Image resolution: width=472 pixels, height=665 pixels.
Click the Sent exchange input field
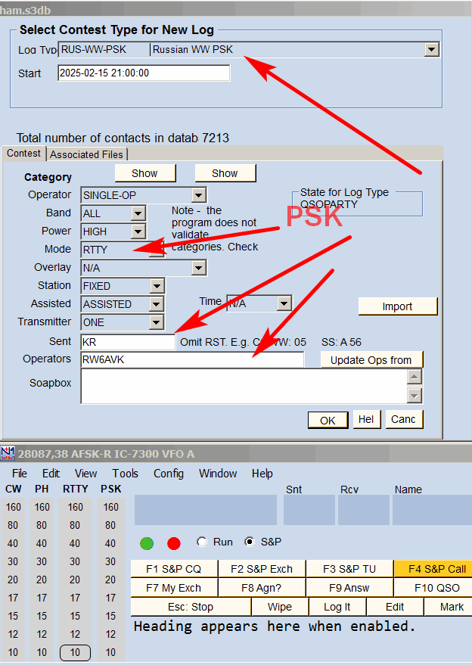[128, 342]
